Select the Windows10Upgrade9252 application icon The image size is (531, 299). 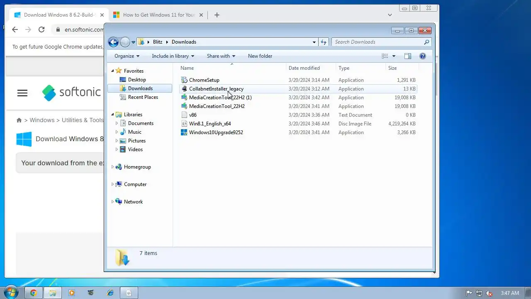pos(184,132)
